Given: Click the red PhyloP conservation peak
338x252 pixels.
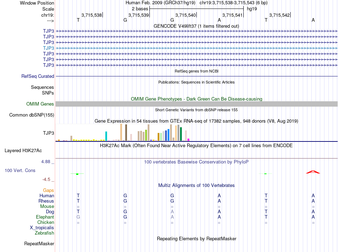Looking at the screenshot, I should [313, 172].
